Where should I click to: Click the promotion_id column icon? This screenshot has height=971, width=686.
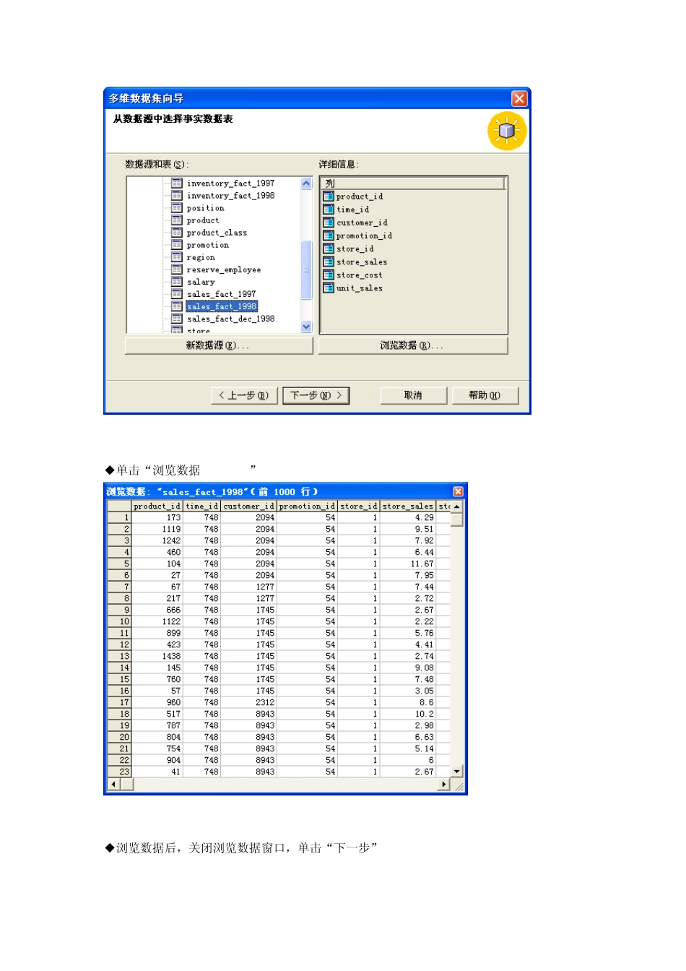point(329,236)
